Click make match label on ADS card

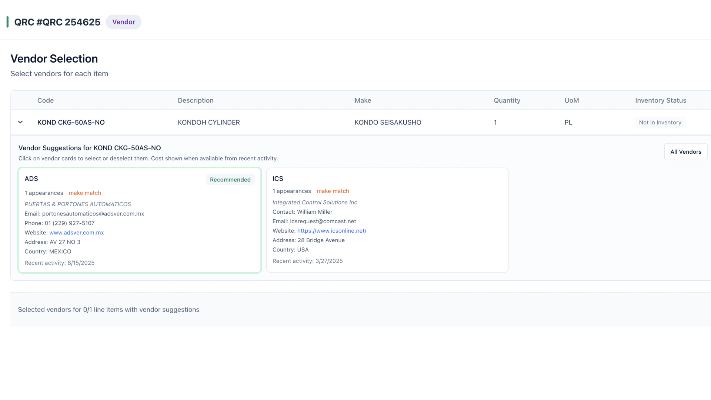85,193
